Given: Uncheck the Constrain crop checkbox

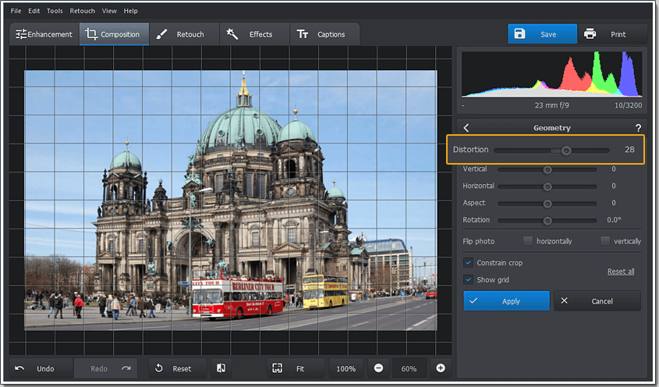Looking at the screenshot, I should coord(468,262).
